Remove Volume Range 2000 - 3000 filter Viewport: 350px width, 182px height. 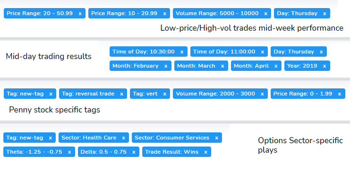pyautogui.click(x=262, y=94)
